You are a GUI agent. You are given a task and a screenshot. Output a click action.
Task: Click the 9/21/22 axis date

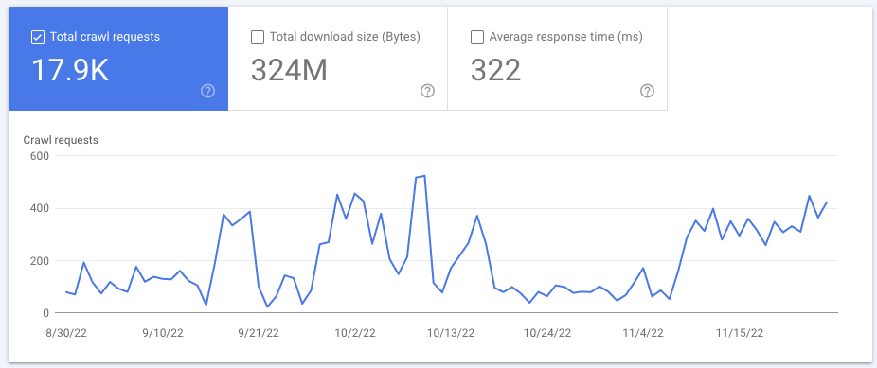259,333
